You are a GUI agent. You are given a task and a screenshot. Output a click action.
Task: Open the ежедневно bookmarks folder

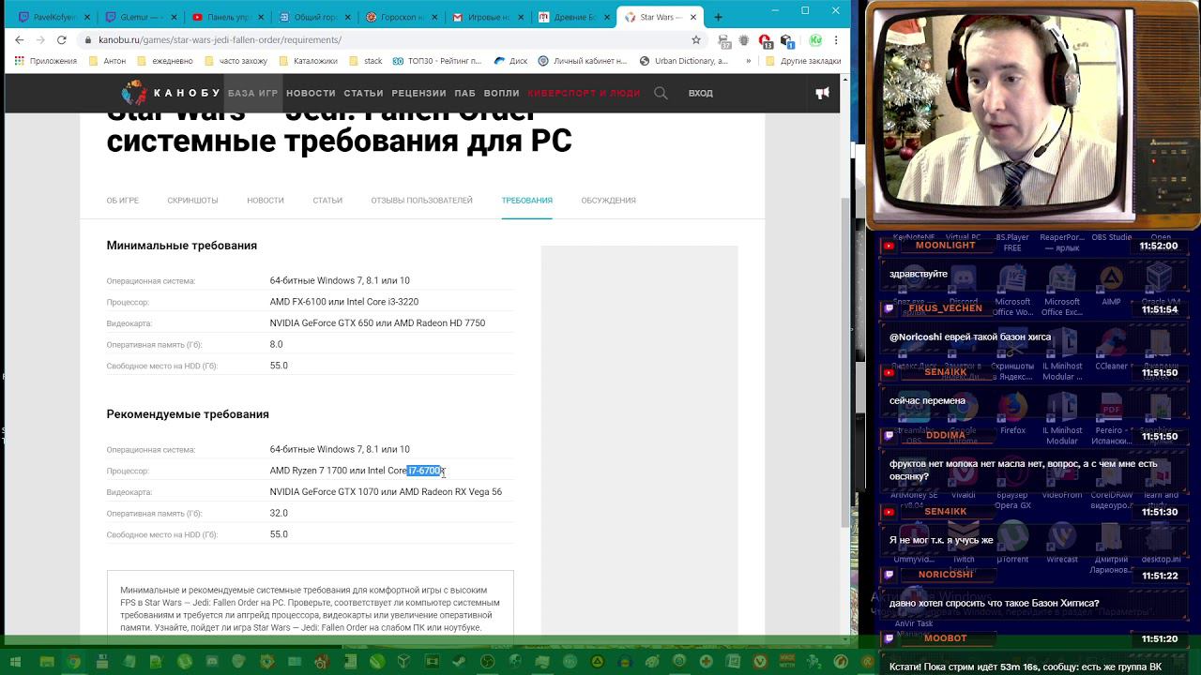pos(165,61)
